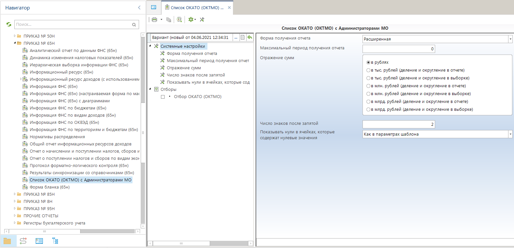
Task: Click the print report toolbar icon
Action: pyautogui.click(x=154, y=20)
